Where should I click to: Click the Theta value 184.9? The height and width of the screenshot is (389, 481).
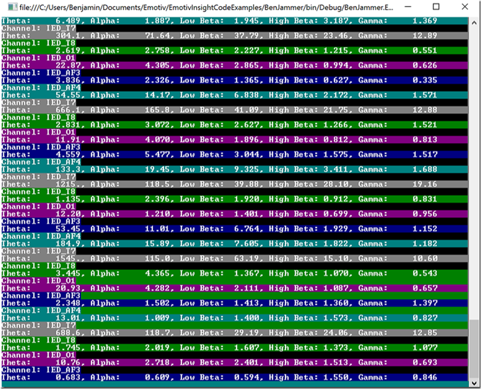tap(68, 244)
